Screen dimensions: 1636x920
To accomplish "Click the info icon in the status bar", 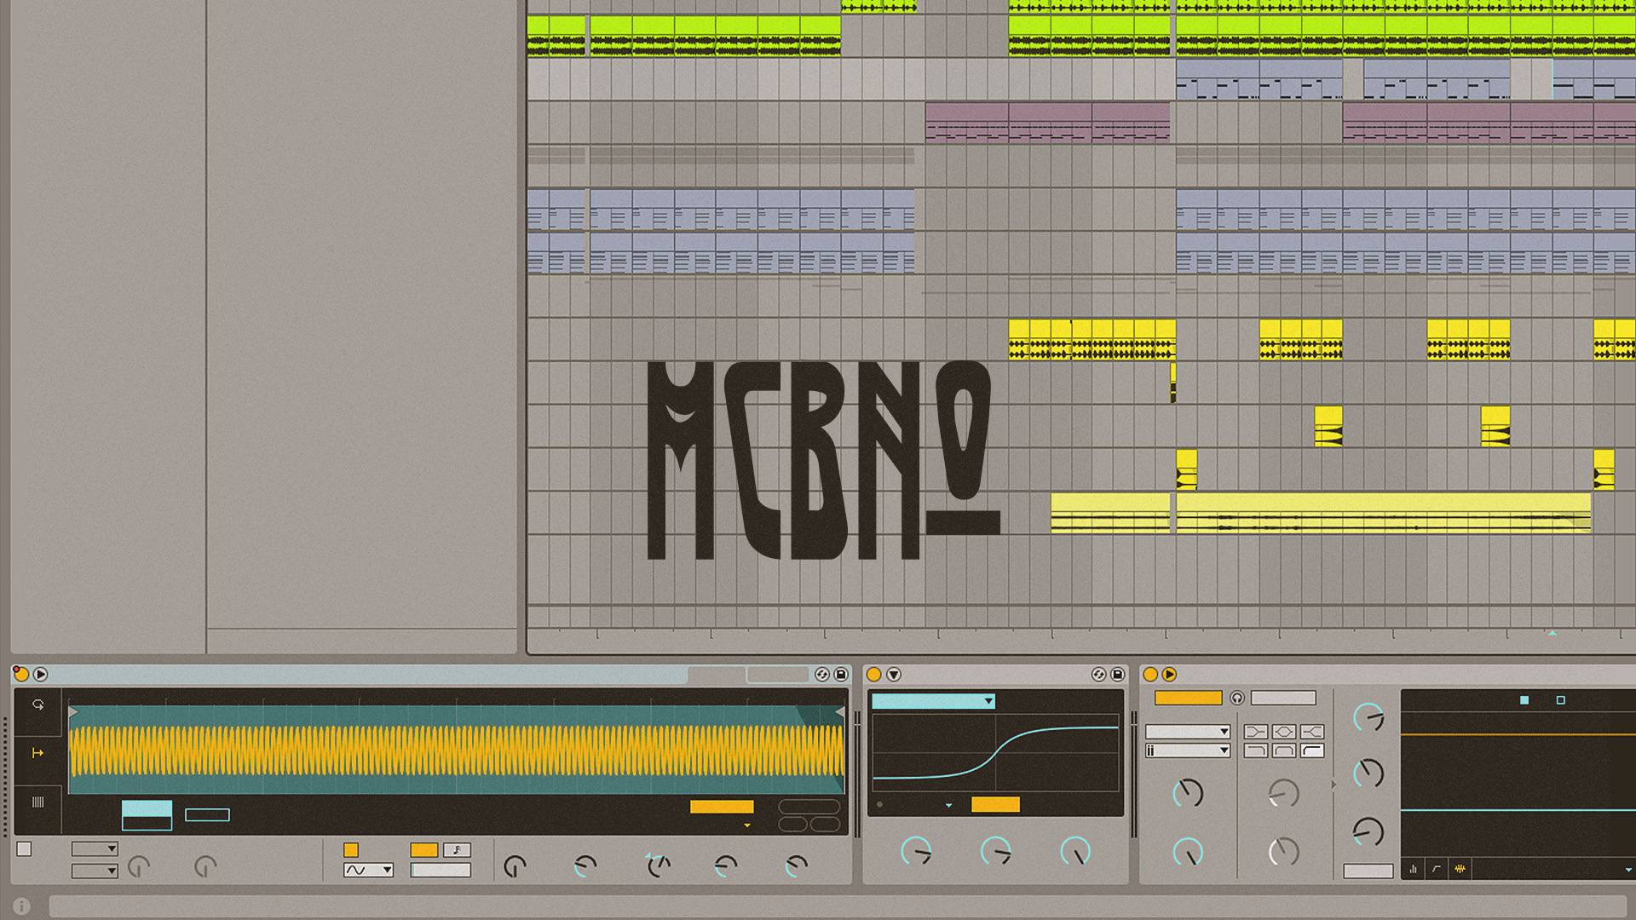I will pyautogui.click(x=22, y=906).
